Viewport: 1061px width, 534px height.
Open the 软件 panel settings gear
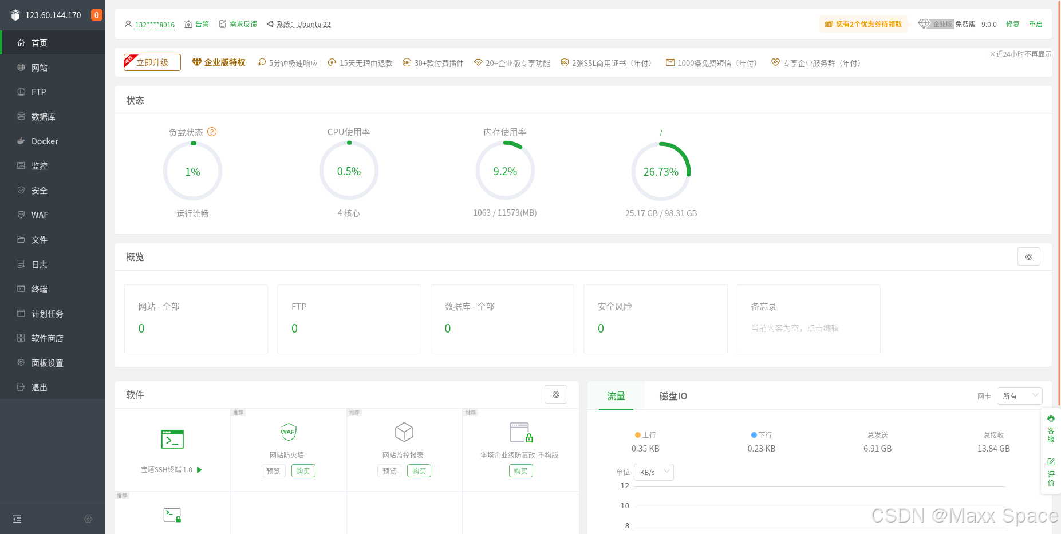pos(556,394)
